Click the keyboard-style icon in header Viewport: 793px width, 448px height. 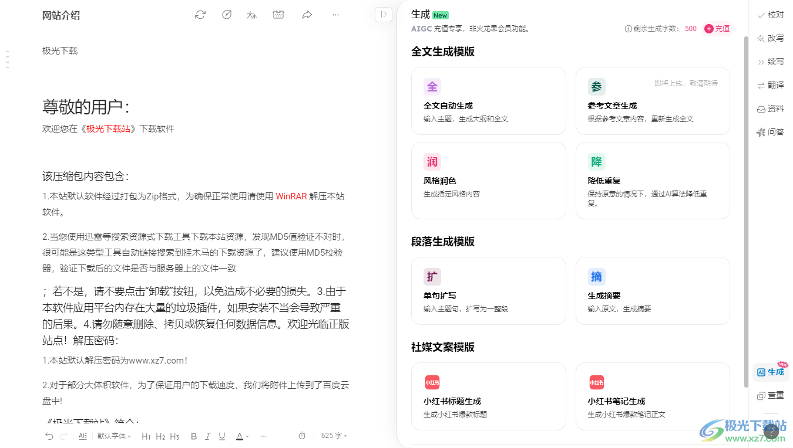tap(278, 15)
